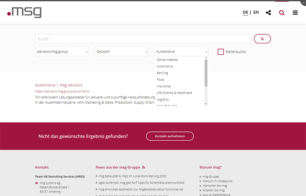This screenshot has height=196, width=306.
Task: Open news about Lünendonk-Ranking 2020
Action: click(133, 176)
